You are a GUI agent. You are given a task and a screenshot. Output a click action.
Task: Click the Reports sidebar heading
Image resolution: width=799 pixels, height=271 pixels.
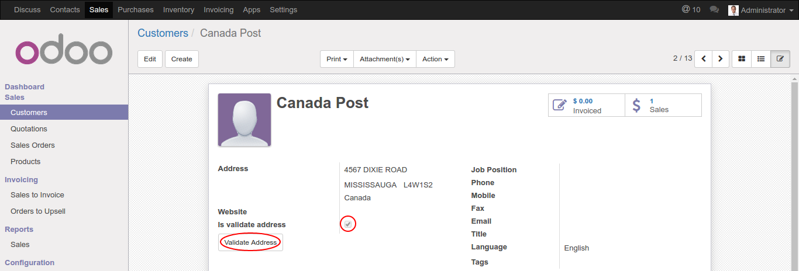point(19,229)
